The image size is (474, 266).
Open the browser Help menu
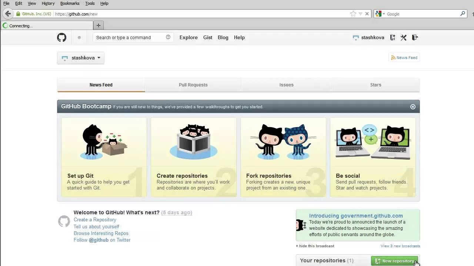pyautogui.click(x=104, y=3)
